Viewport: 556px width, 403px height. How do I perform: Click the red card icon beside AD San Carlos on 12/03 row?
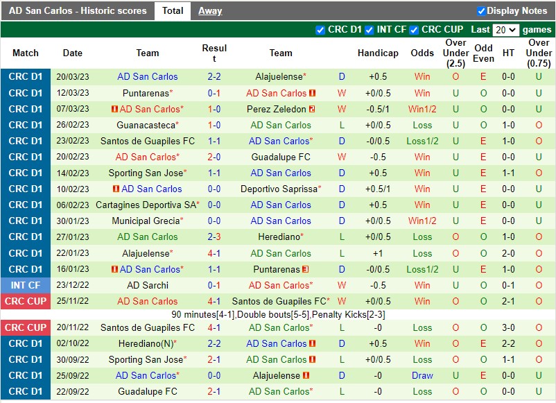(x=313, y=93)
